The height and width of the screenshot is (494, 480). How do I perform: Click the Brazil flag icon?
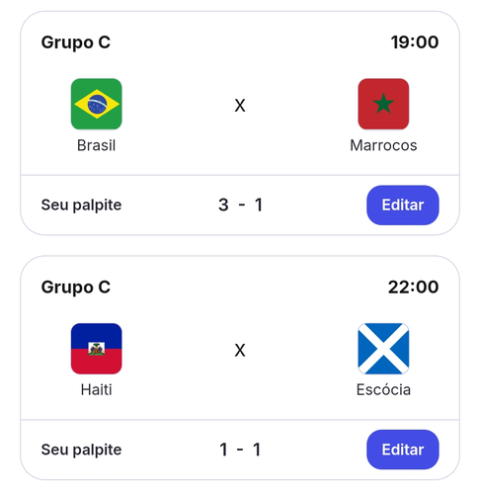97,104
